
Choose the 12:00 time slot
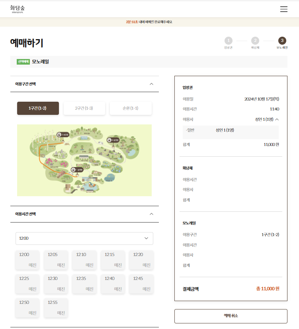(27, 260)
